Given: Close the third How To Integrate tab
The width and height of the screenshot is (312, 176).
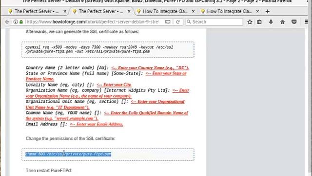Looking at the screenshot, I should tap(193, 11).
